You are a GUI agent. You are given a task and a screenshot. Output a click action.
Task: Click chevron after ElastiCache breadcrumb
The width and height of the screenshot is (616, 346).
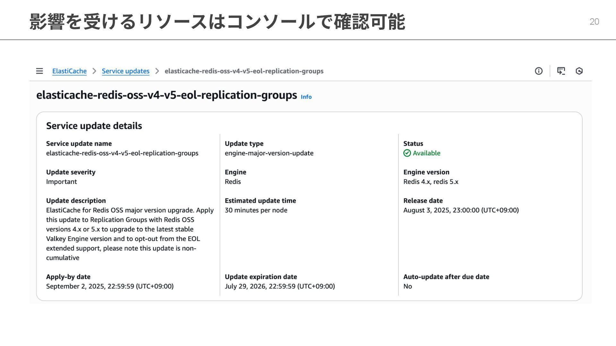(94, 71)
